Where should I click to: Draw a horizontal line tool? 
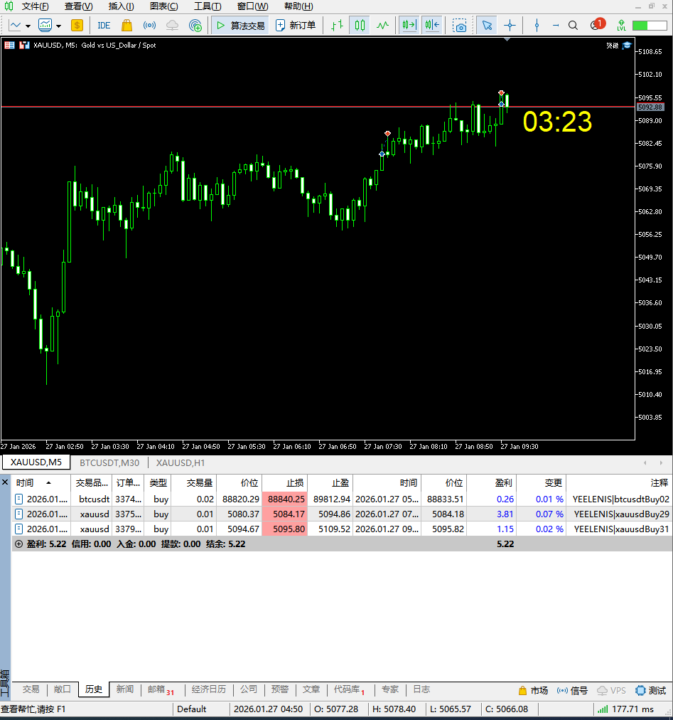556,25
